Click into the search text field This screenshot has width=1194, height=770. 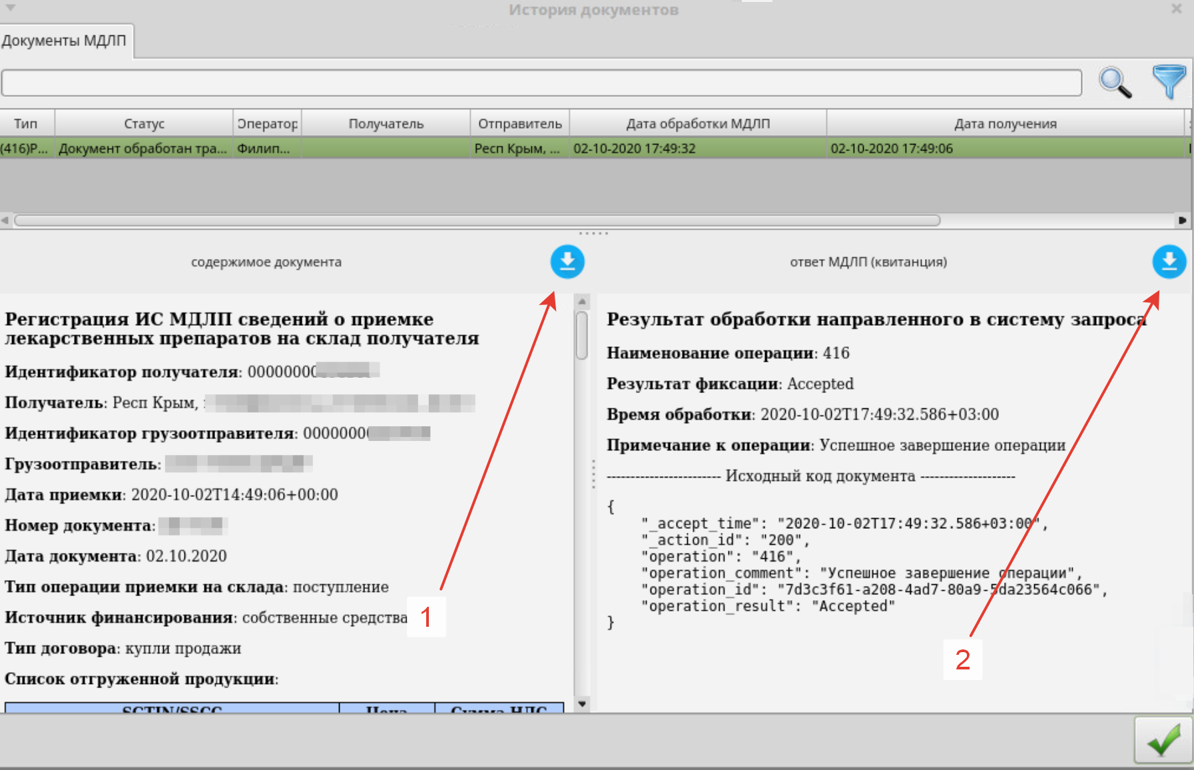(541, 83)
